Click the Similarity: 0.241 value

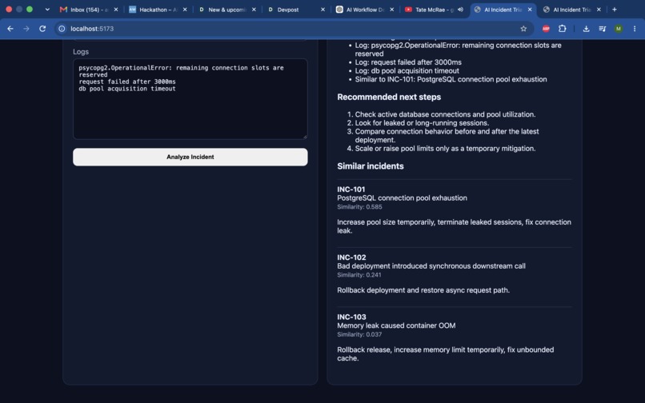click(359, 275)
